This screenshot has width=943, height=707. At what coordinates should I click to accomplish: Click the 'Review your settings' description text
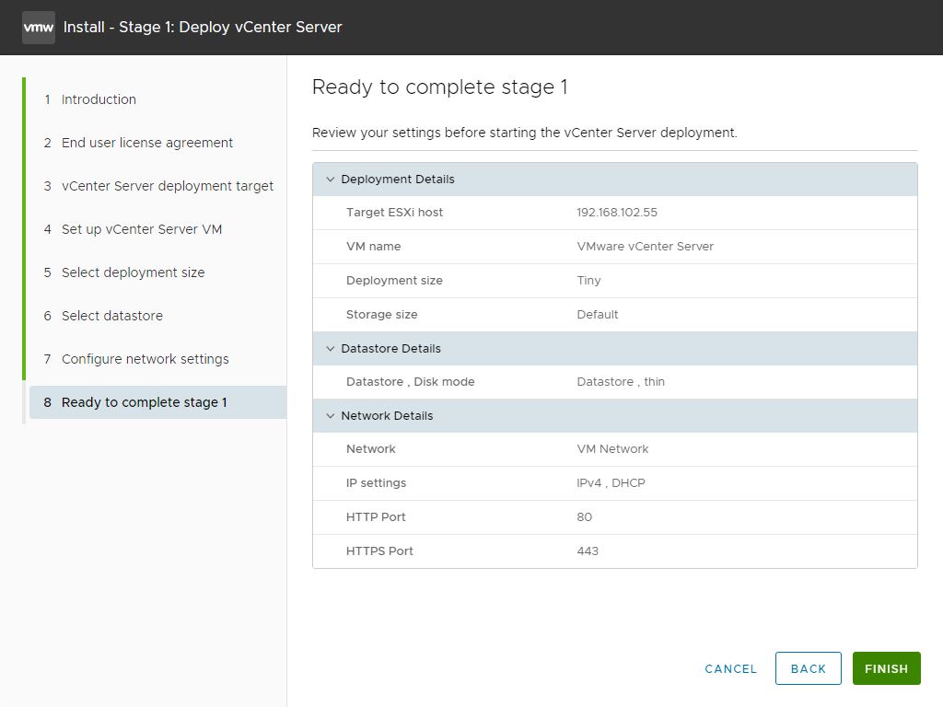524,133
